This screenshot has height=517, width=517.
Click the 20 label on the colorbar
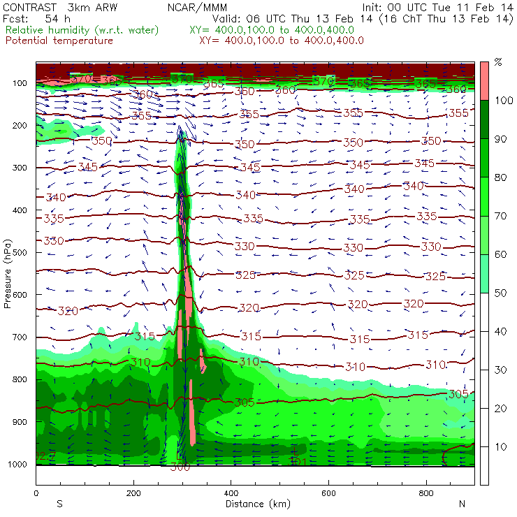coord(500,408)
